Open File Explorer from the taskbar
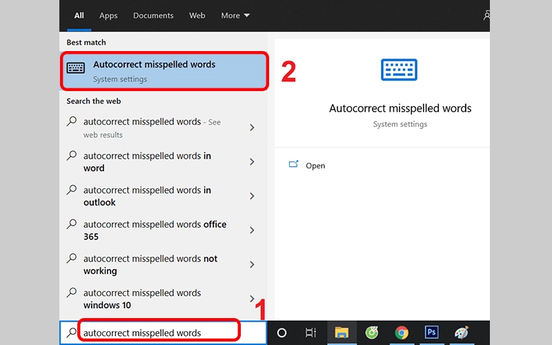Viewport: 552px width, 345px height. [342, 333]
